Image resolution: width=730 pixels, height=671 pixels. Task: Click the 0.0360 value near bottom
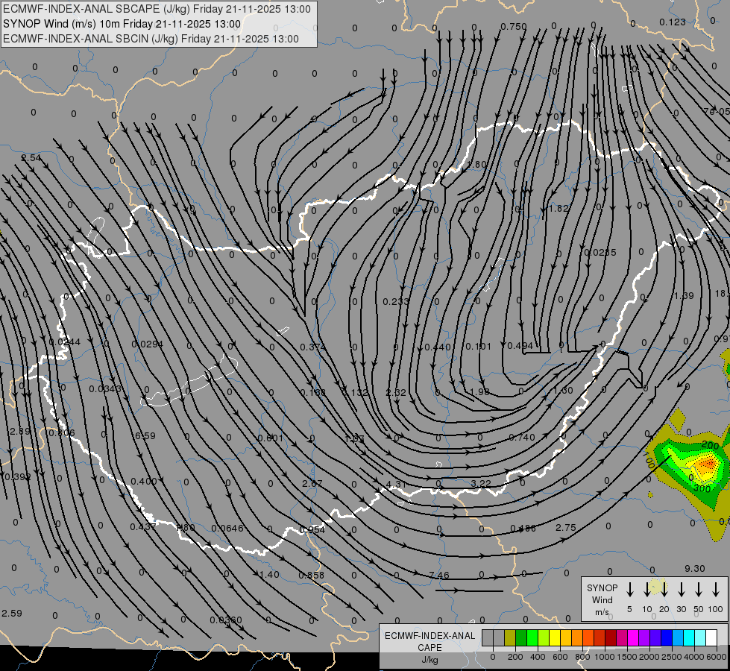point(226,620)
